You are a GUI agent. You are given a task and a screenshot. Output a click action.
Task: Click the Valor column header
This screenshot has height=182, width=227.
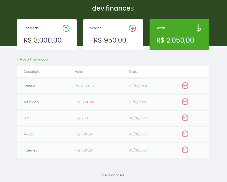pyautogui.click(x=79, y=72)
